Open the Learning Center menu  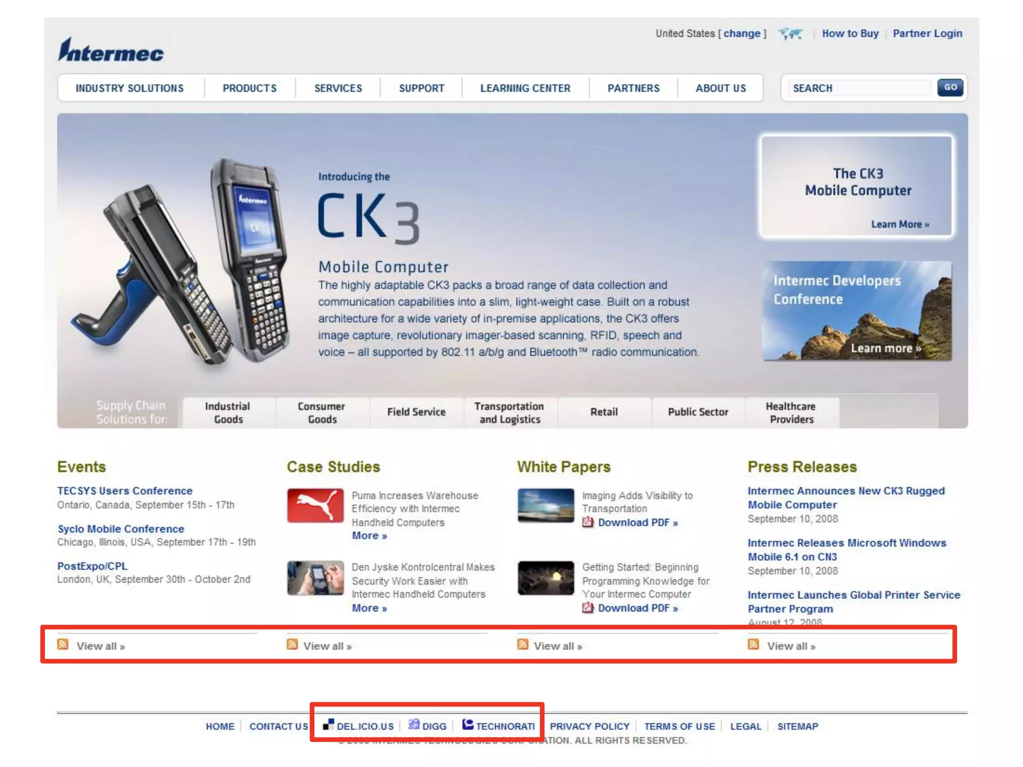click(x=525, y=88)
